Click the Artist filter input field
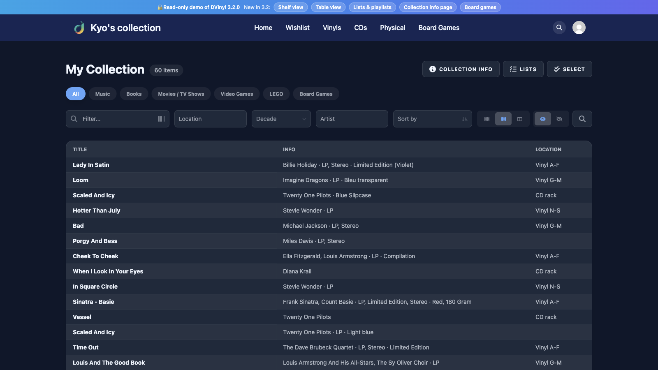The image size is (658, 370). tap(352, 119)
